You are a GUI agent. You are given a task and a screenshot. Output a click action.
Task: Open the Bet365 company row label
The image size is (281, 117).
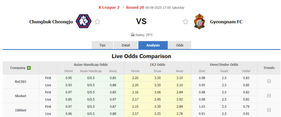21,81
